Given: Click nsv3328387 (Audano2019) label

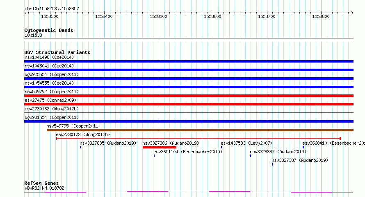Looking at the screenshot, I should pyautogui.click(x=278, y=152).
